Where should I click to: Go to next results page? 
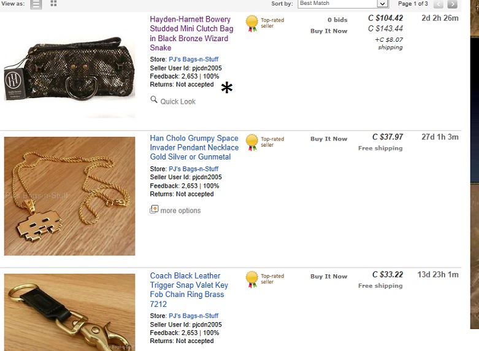click(453, 4)
